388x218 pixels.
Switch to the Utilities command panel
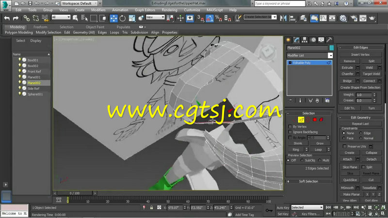tap(329, 40)
